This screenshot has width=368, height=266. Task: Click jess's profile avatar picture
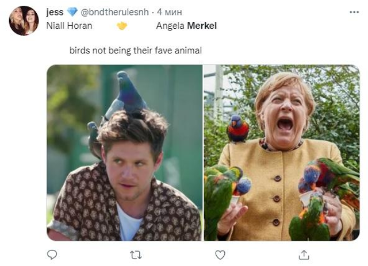(24, 21)
